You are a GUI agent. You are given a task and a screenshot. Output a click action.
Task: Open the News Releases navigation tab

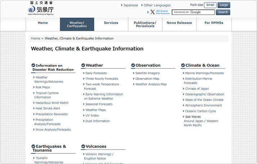[x=179, y=24]
